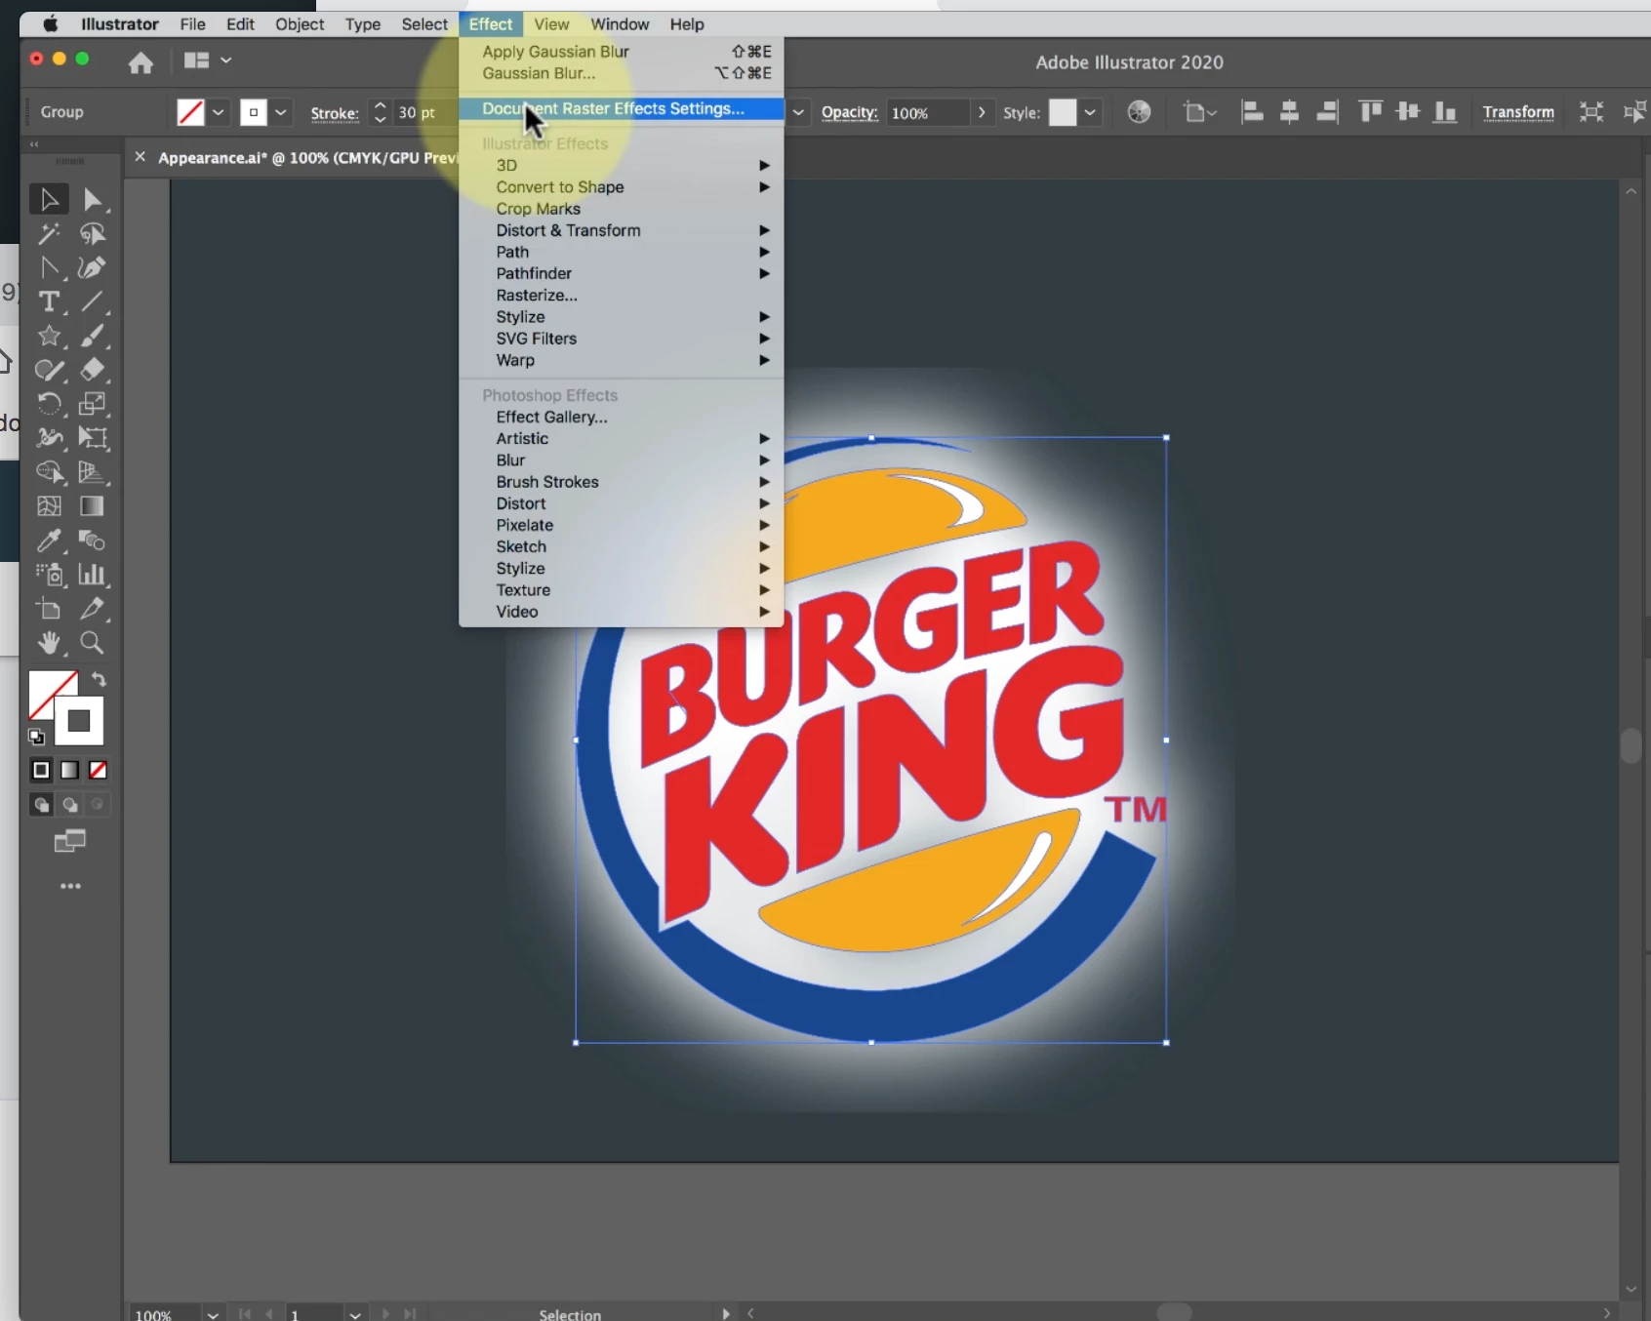Select the Eyedropper tool
Image resolution: width=1651 pixels, height=1321 pixels.
49,540
